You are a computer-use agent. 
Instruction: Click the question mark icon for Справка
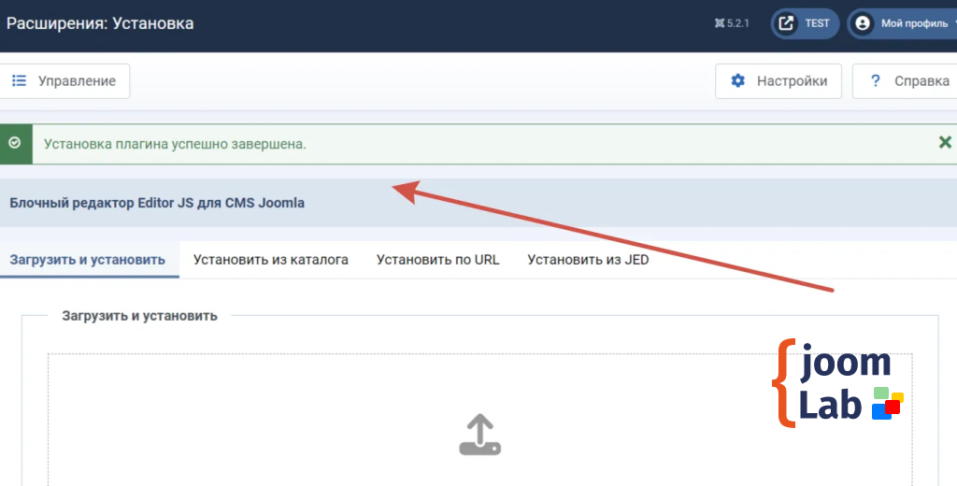pos(876,81)
